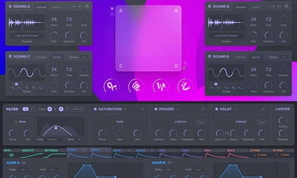Click the delay link icon between Delay R and L
Image resolution: width=297 pixels, height=178 pixels.
coord(227,133)
